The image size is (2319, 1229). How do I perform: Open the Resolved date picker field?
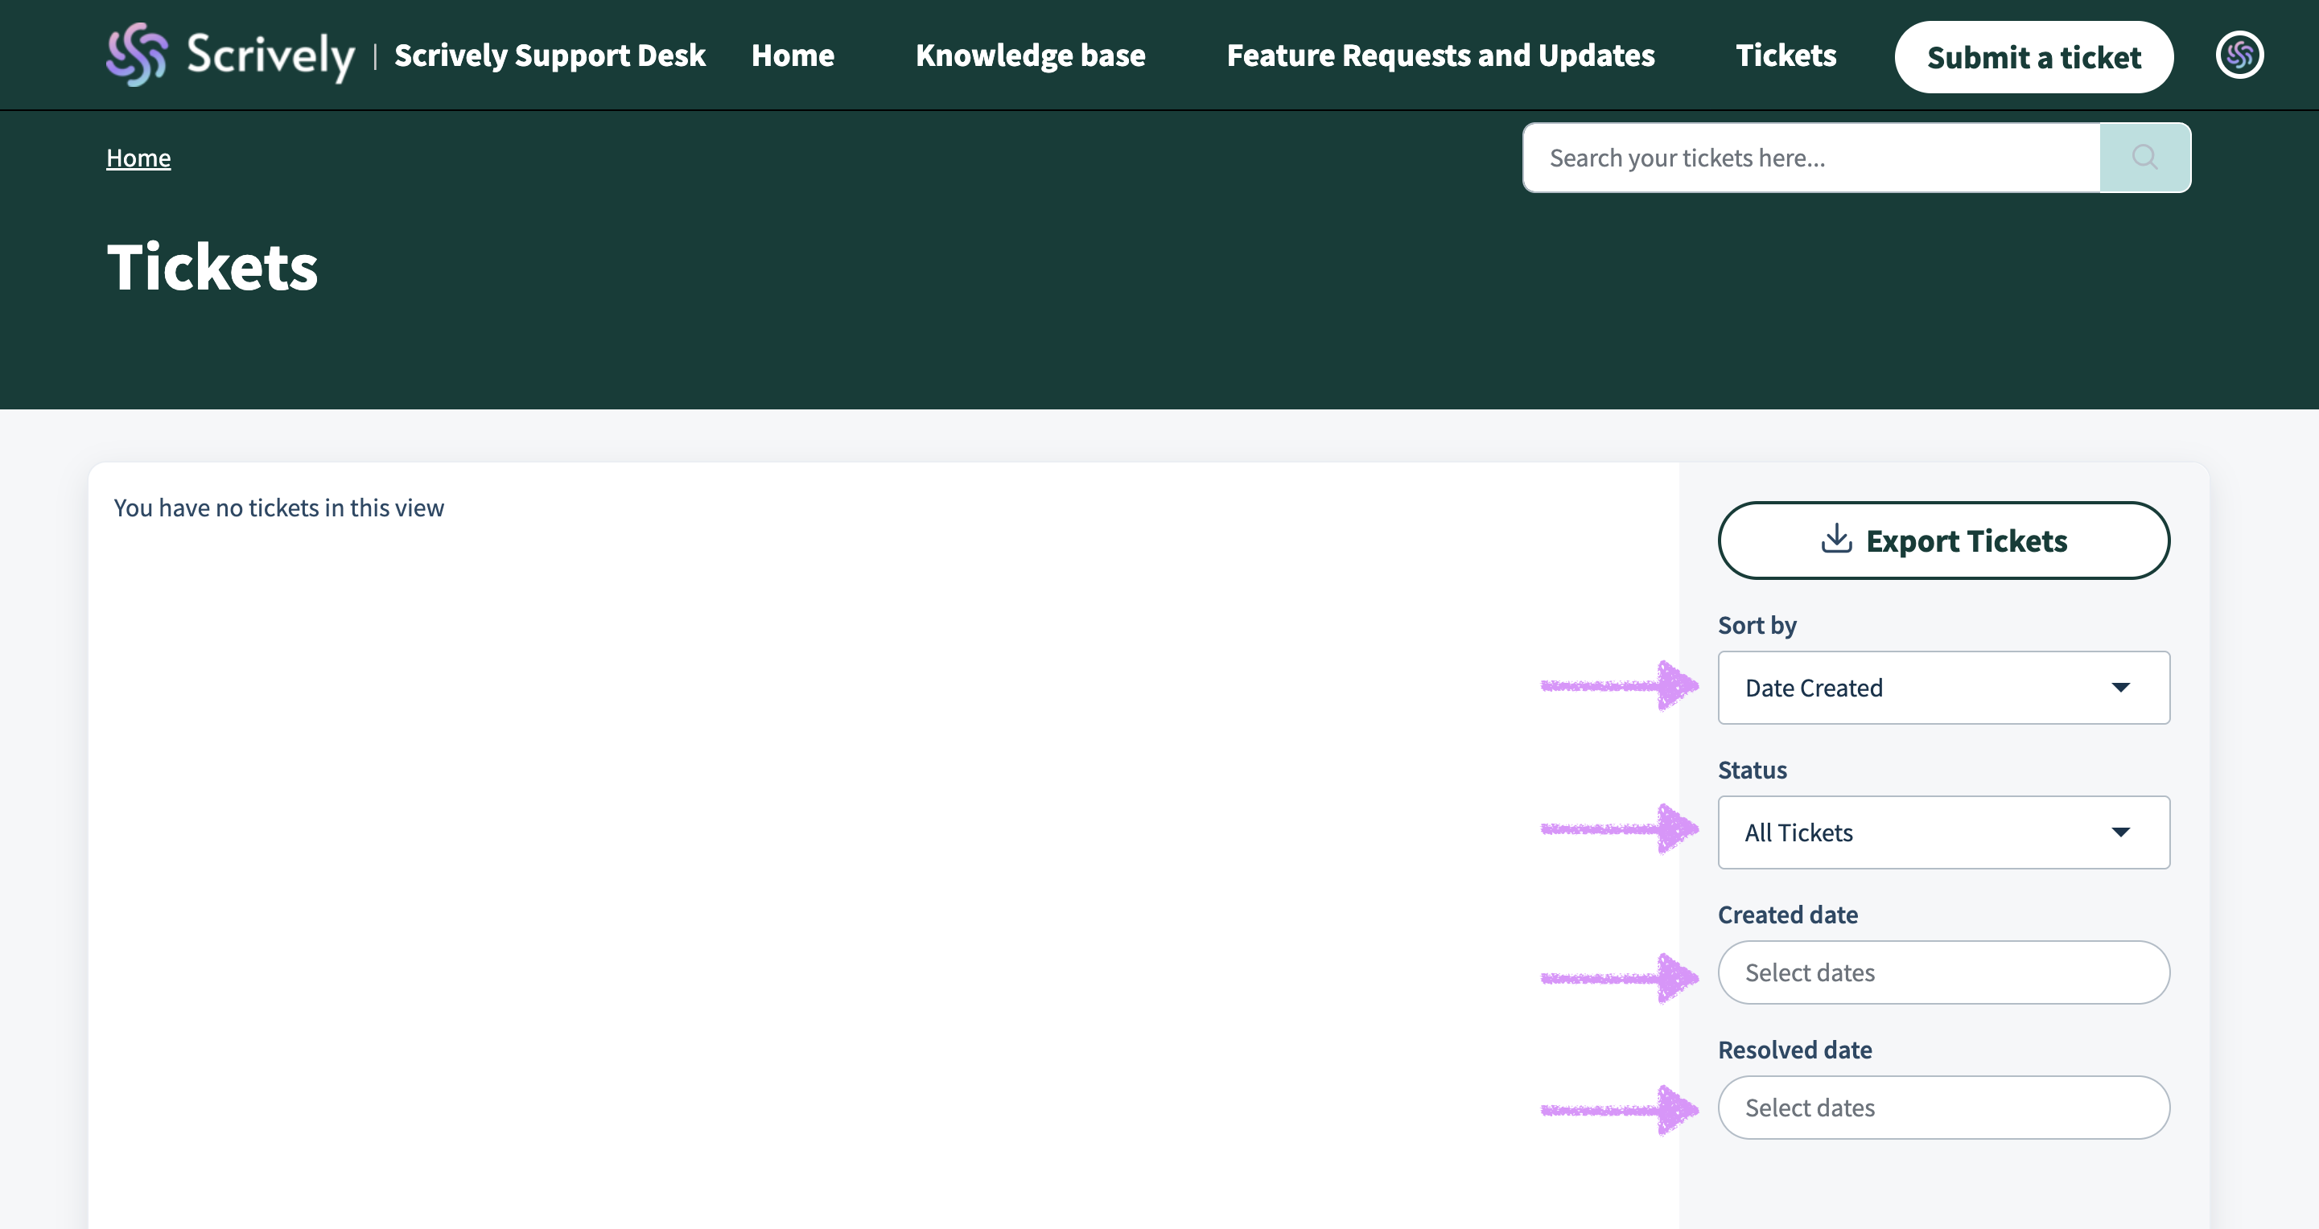pos(1942,1108)
